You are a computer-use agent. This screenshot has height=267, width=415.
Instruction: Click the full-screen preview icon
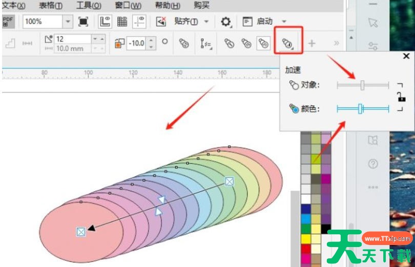83,21
